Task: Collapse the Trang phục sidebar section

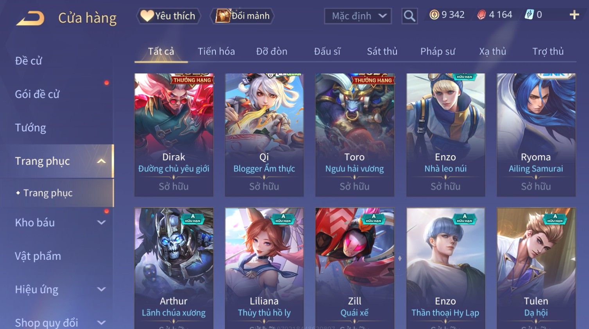Action: pyautogui.click(x=101, y=161)
